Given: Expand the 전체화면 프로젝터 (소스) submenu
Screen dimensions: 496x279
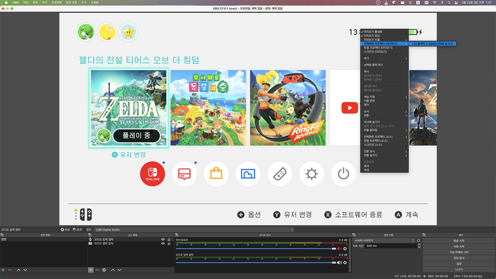Looking at the screenshot, I should (384, 137).
